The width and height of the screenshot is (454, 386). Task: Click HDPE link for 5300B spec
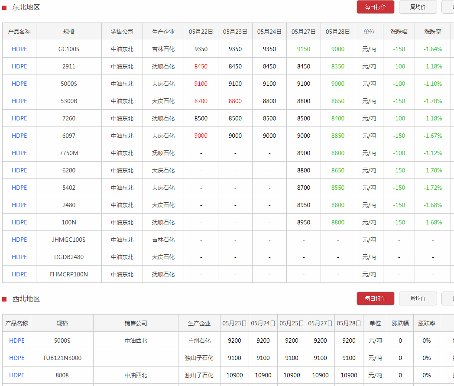point(19,101)
